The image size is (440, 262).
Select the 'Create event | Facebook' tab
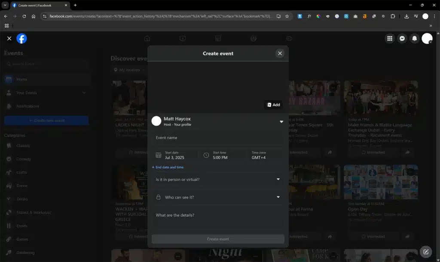[x=40, y=5]
